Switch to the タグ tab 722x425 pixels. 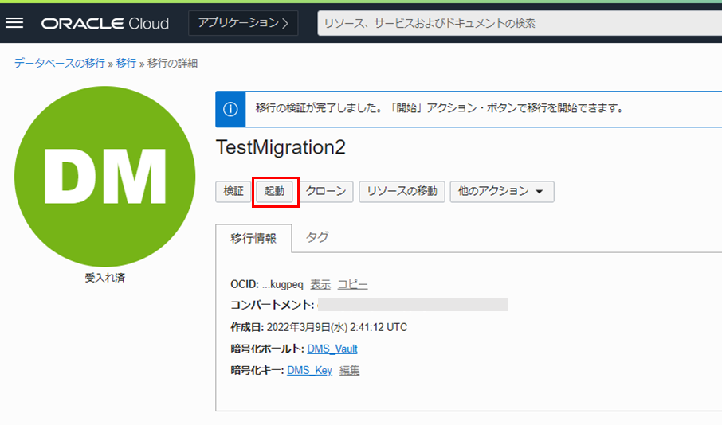click(317, 237)
